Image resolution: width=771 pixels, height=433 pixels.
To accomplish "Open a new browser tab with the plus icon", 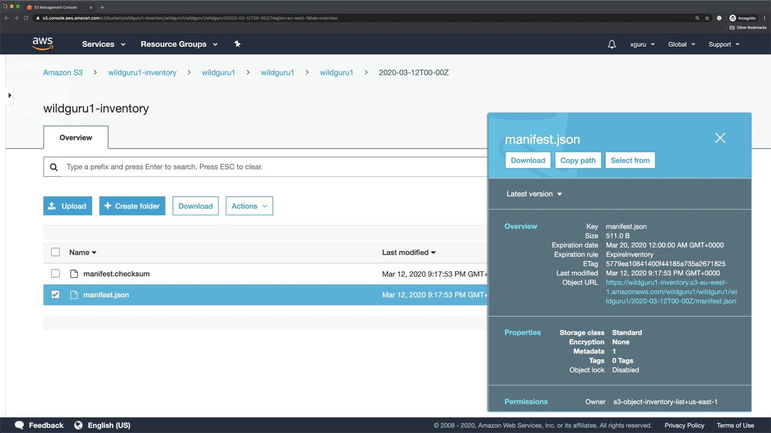I will [x=102, y=7].
